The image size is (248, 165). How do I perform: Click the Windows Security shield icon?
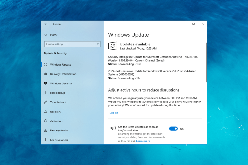click(46, 83)
